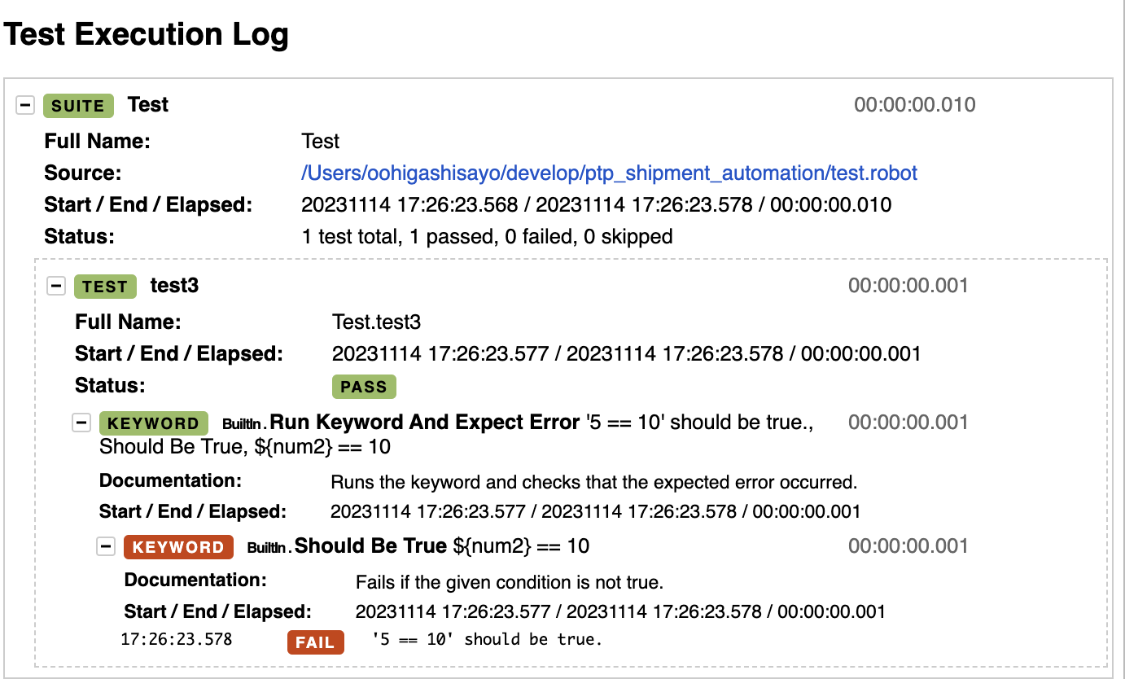The height and width of the screenshot is (679, 1125).
Task: Click the BuiltIn label before Run Keyword And Expect Error
Action: (x=242, y=423)
